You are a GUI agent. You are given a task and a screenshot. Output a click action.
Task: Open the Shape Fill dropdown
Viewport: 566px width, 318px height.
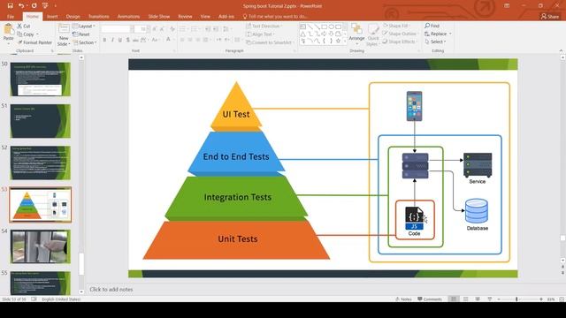click(396, 26)
